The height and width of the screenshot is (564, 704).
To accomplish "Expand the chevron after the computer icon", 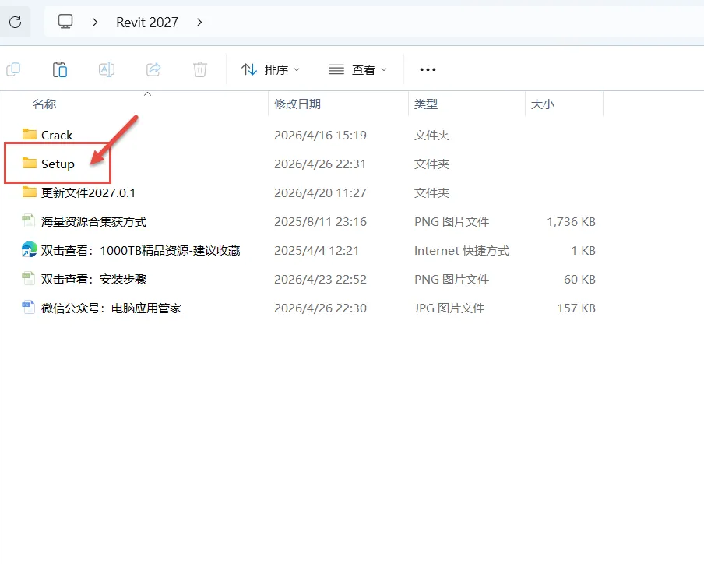I will 95,22.
